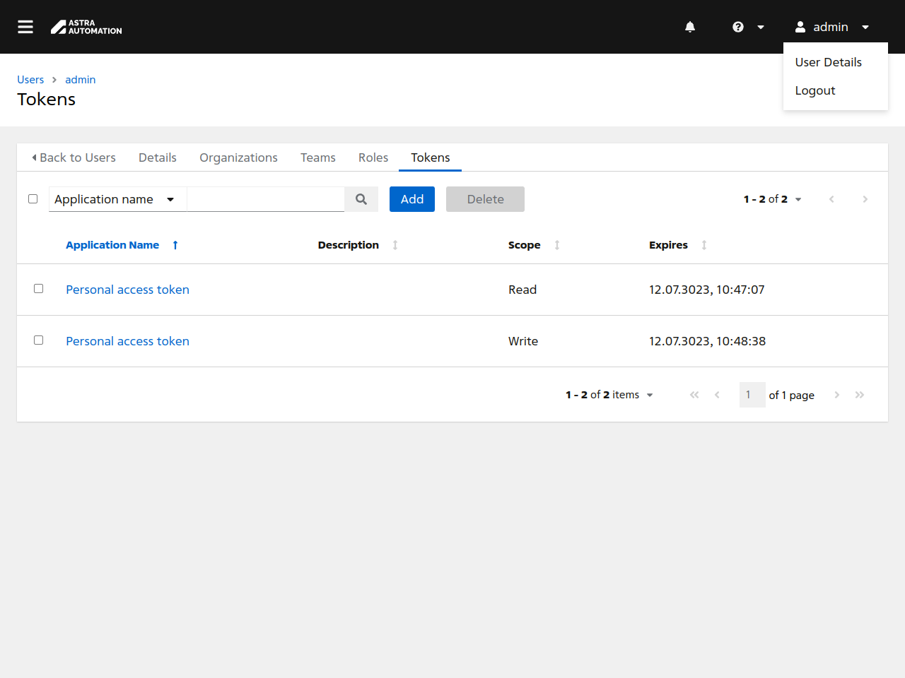Click the Expires column header

pyautogui.click(x=668, y=245)
